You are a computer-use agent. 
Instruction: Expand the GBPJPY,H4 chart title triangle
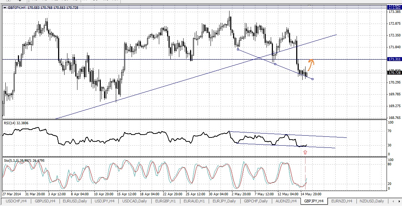coord(5,8)
